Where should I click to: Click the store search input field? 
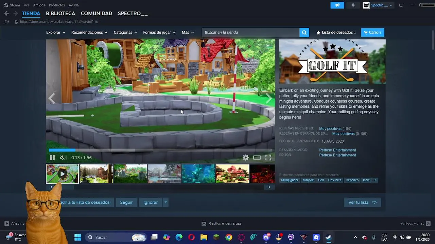(x=251, y=33)
